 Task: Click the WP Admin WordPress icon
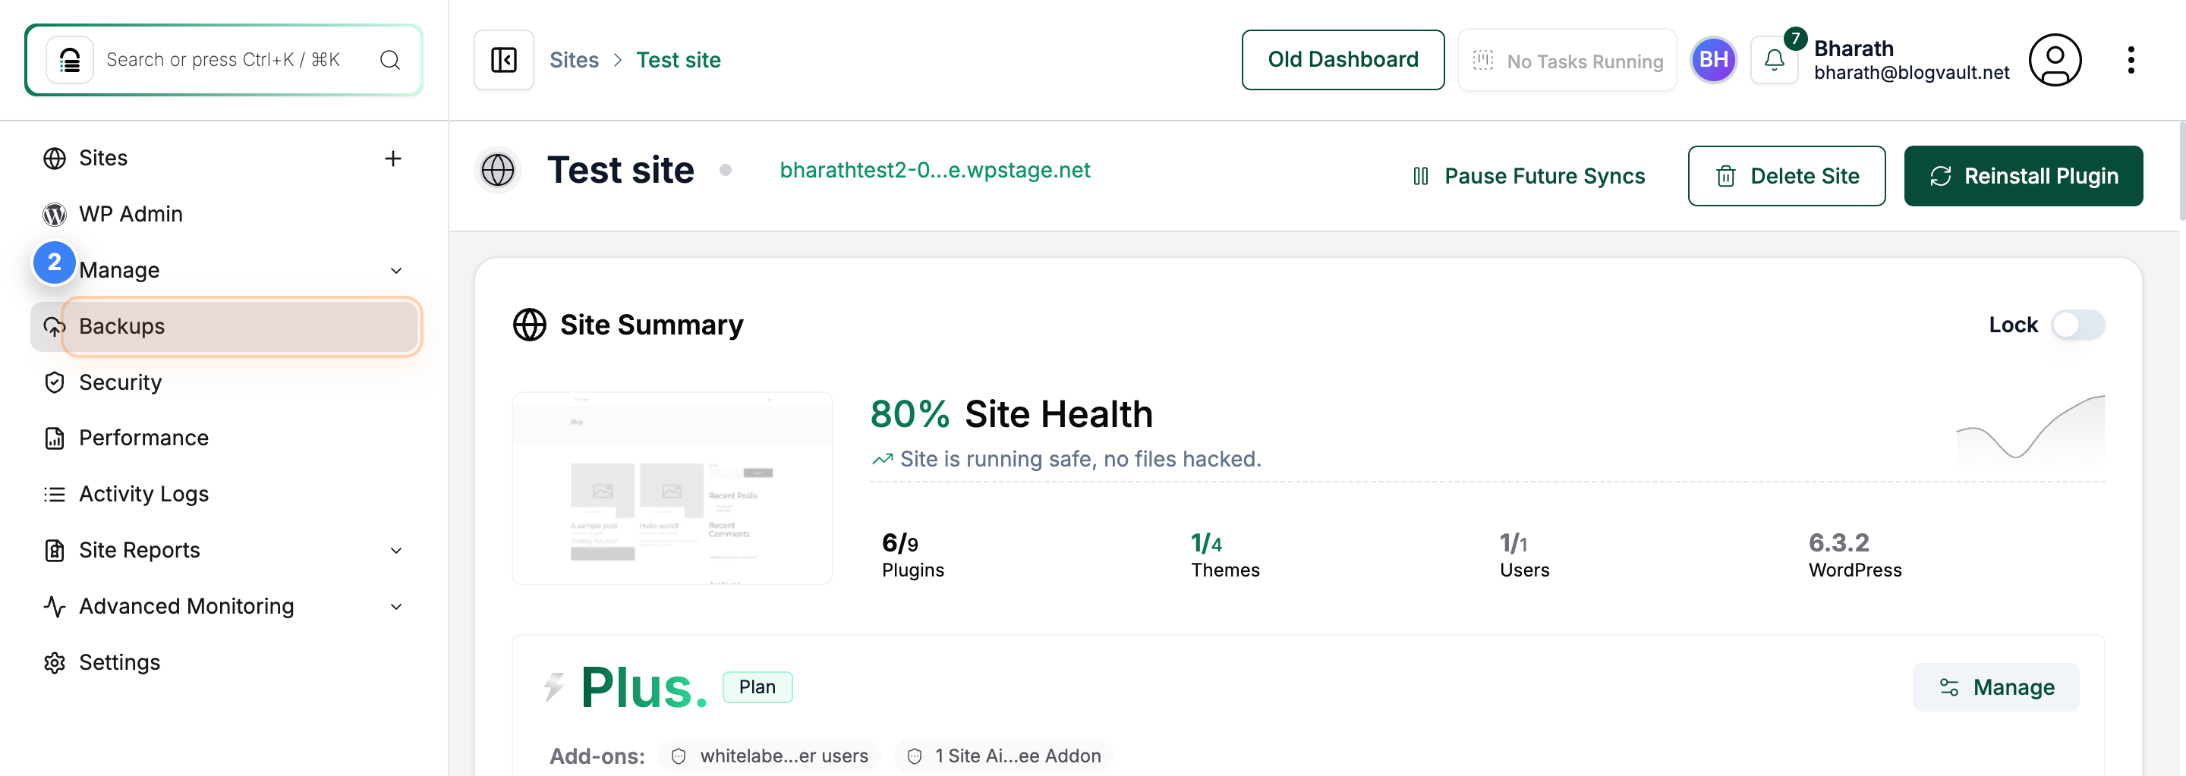tap(53, 214)
